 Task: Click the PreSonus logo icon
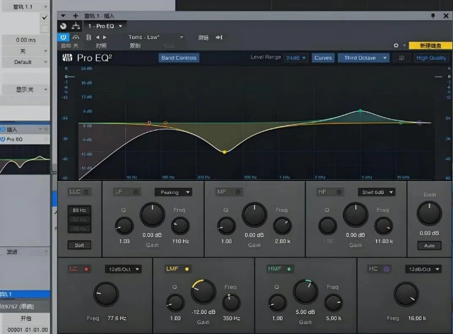click(x=67, y=58)
